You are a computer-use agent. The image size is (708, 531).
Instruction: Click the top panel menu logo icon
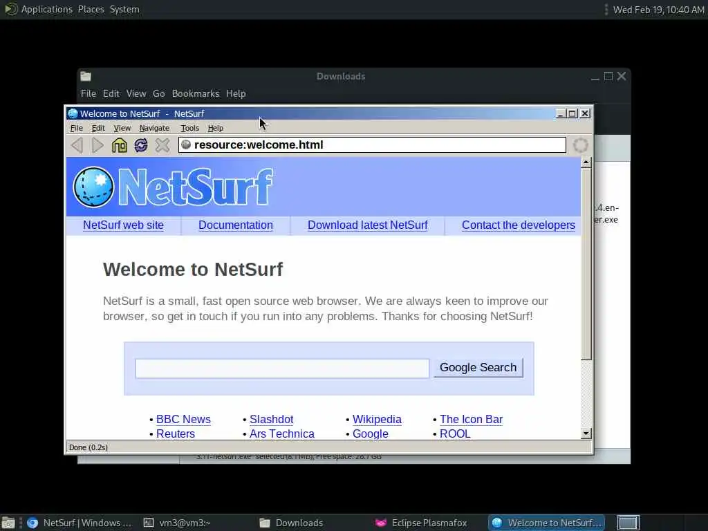(x=10, y=9)
